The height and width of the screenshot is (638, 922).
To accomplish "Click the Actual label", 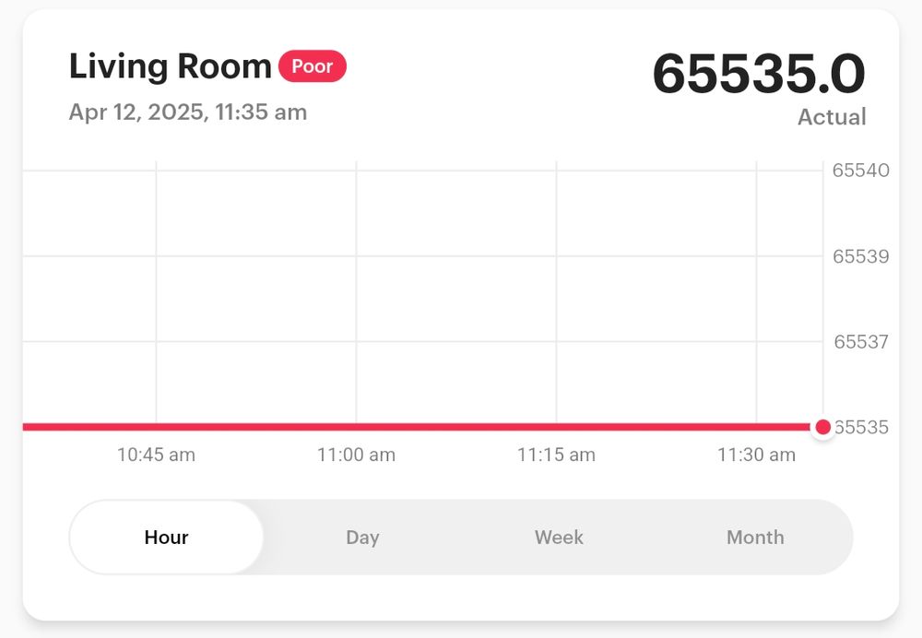I will (832, 116).
